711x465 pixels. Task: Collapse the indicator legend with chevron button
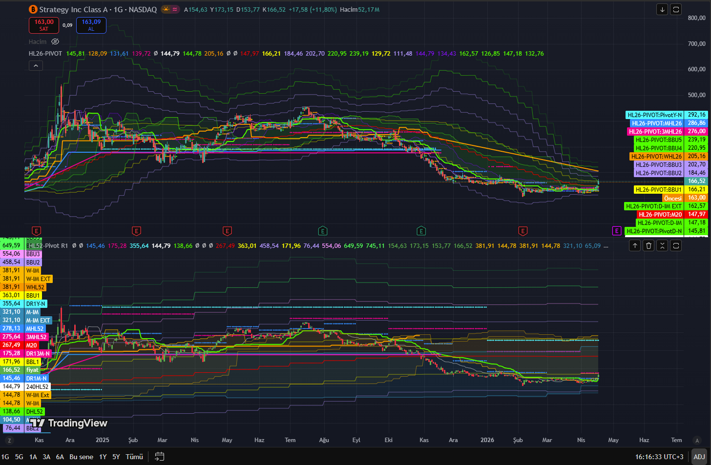pyautogui.click(x=36, y=65)
